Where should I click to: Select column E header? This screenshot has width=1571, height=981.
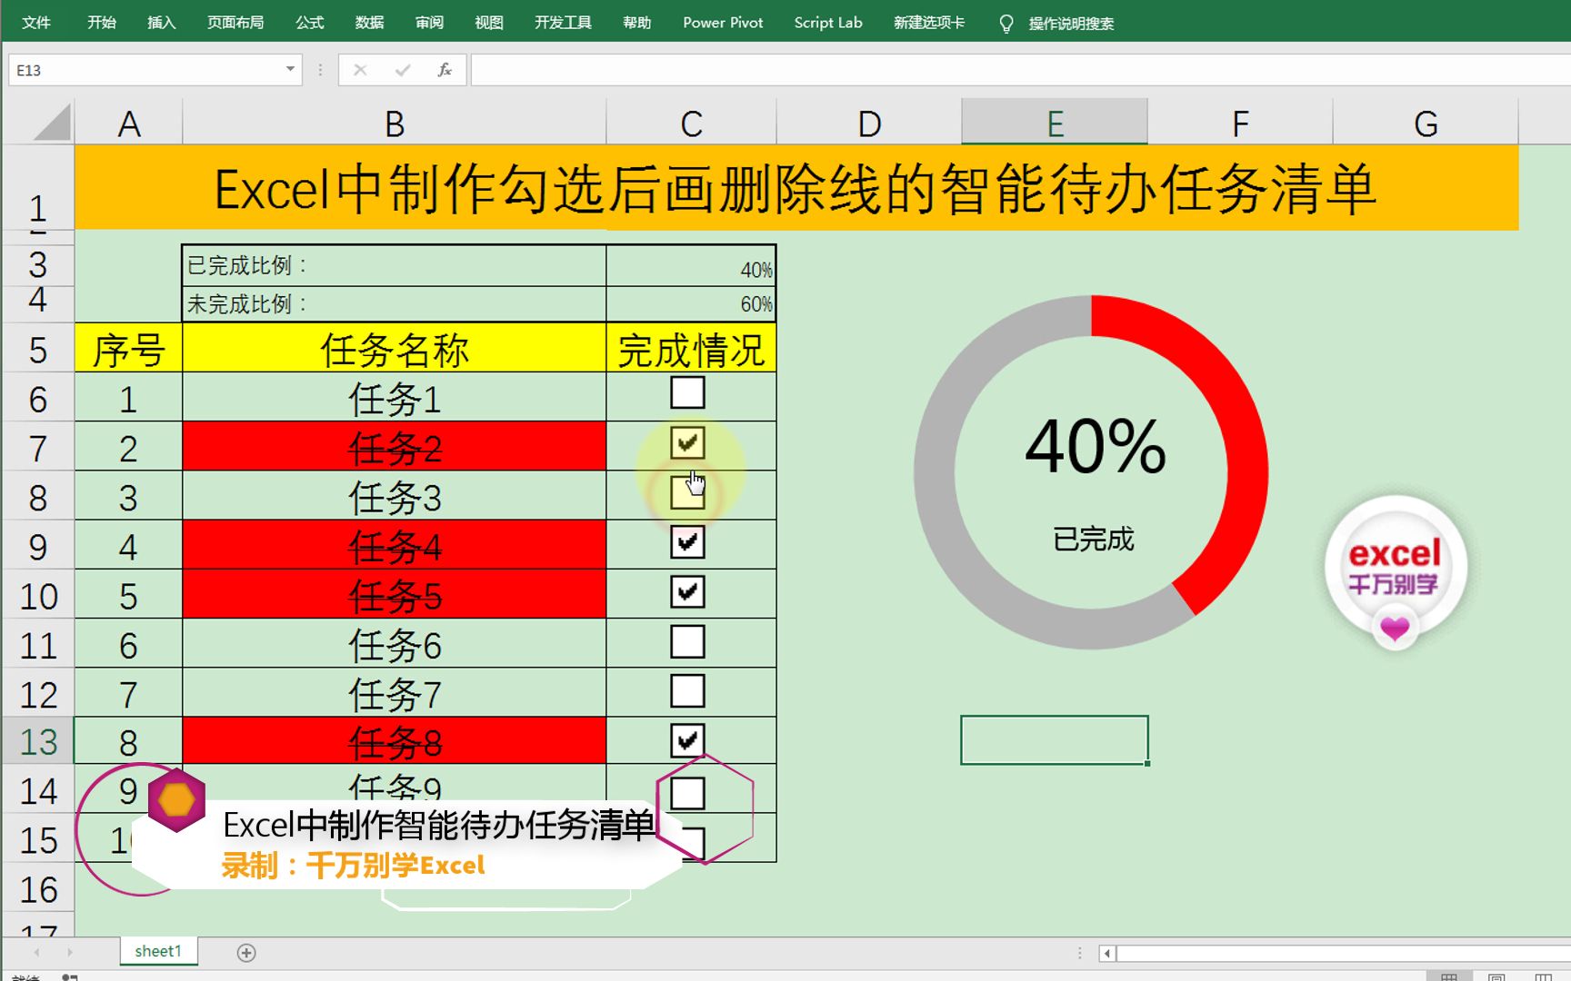pyautogui.click(x=1055, y=123)
